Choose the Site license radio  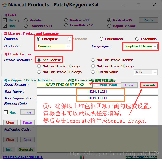(39, 60)
